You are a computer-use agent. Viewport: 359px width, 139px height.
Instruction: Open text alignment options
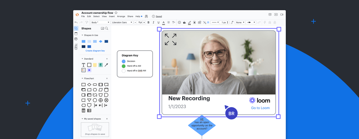(x=169, y=22)
